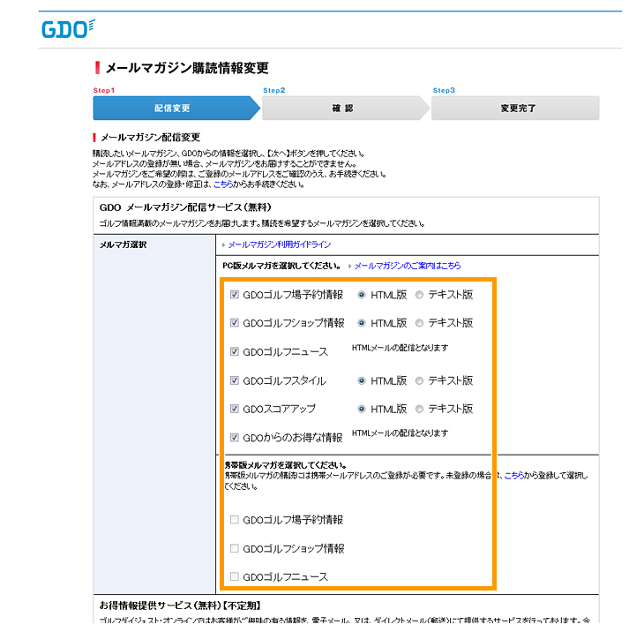The width and height of the screenshot is (644, 632).
Task: Uncheck GDOゴルフスタイル checkbox
Action: point(234,380)
